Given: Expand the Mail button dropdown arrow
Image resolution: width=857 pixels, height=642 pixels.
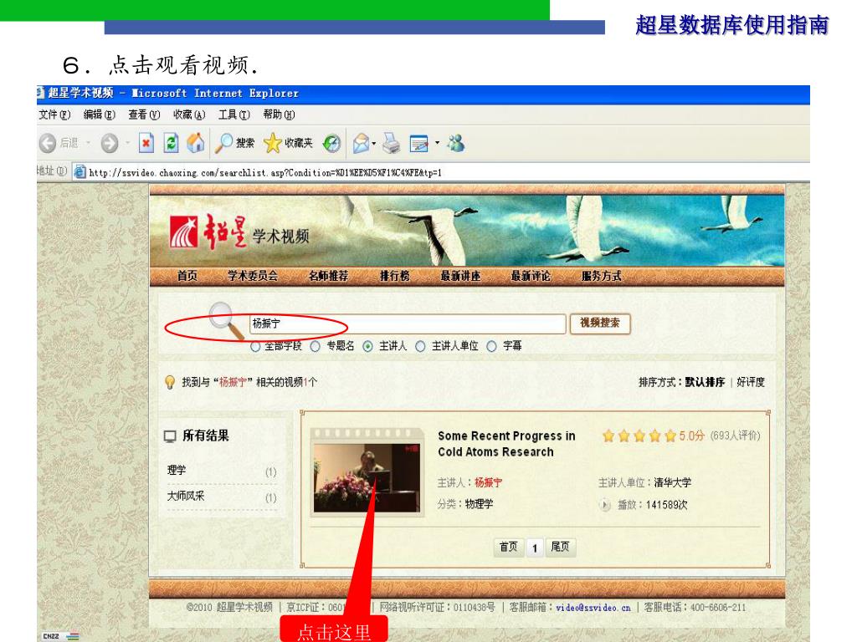Looking at the screenshot, I should 374,143.
